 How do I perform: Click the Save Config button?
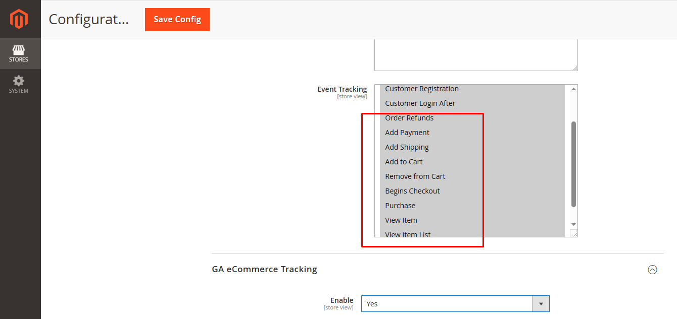coord(177,20)
